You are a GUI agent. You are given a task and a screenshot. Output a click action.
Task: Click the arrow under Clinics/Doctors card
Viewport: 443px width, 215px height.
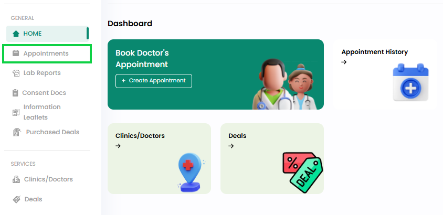click(x=118, y=146)
